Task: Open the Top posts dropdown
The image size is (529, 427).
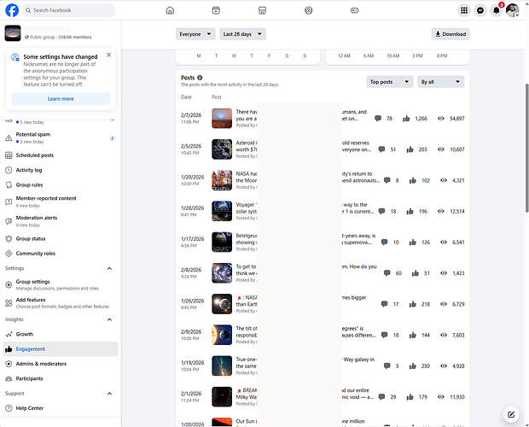Action: [390, 82]
